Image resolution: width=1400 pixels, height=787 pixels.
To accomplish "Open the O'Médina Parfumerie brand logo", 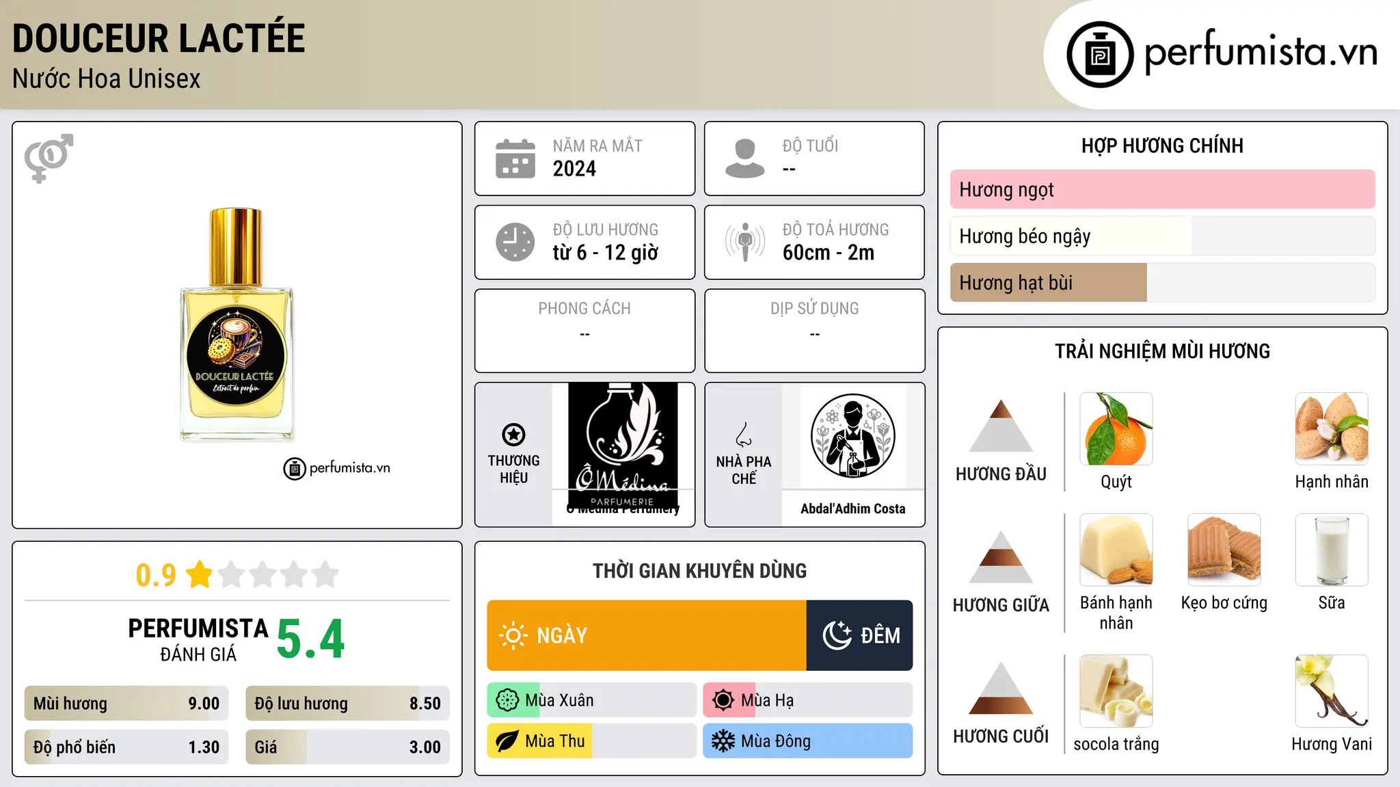I will (x=623, y=446).
